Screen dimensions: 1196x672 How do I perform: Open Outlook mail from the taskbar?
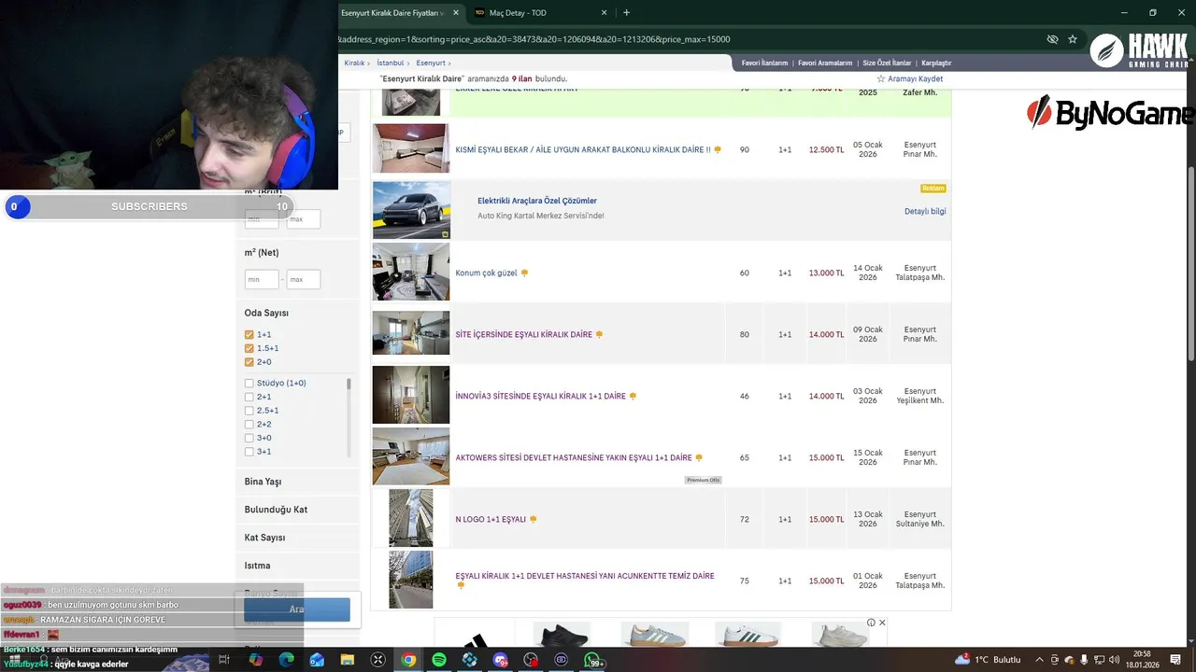(x=317, y=660)
